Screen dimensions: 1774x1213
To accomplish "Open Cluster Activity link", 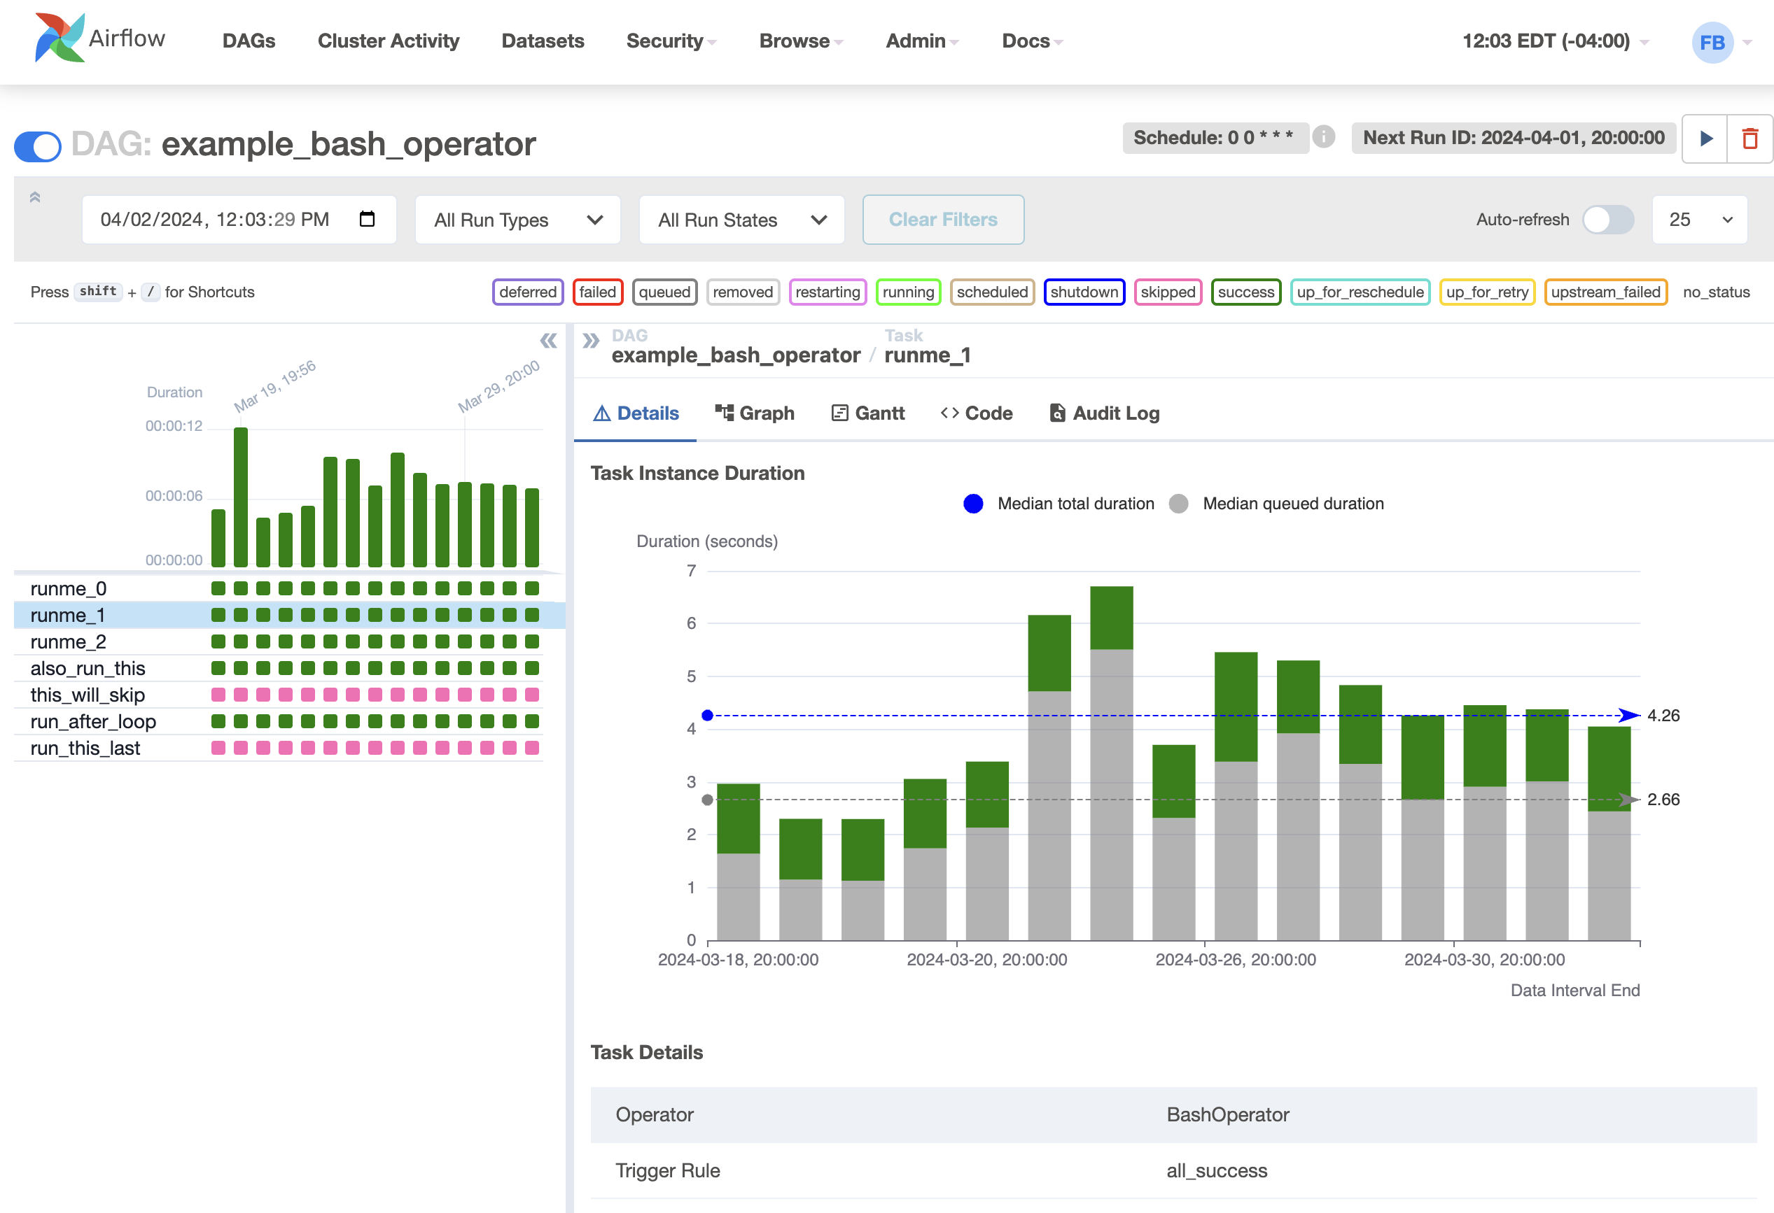I will (389, 41).
